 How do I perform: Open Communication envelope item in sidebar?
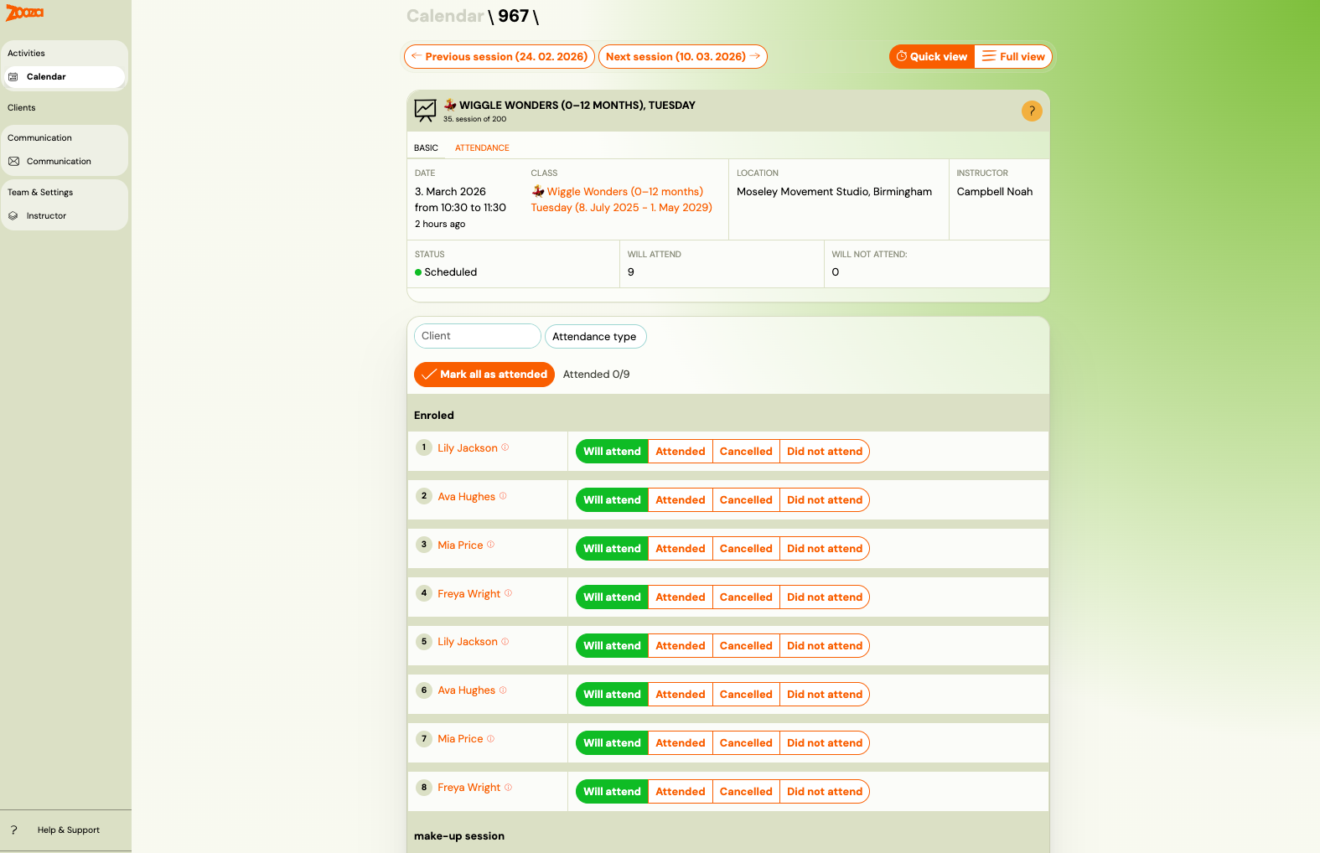pos(65,162)
